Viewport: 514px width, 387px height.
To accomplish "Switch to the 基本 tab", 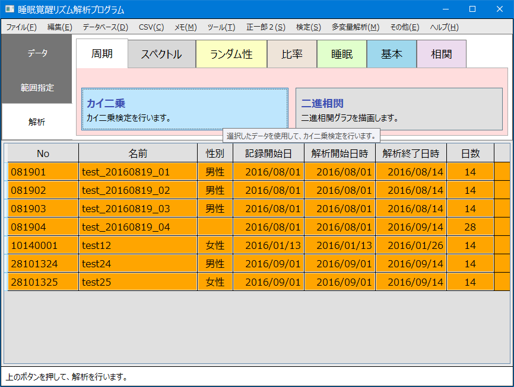I will (392, 54).
